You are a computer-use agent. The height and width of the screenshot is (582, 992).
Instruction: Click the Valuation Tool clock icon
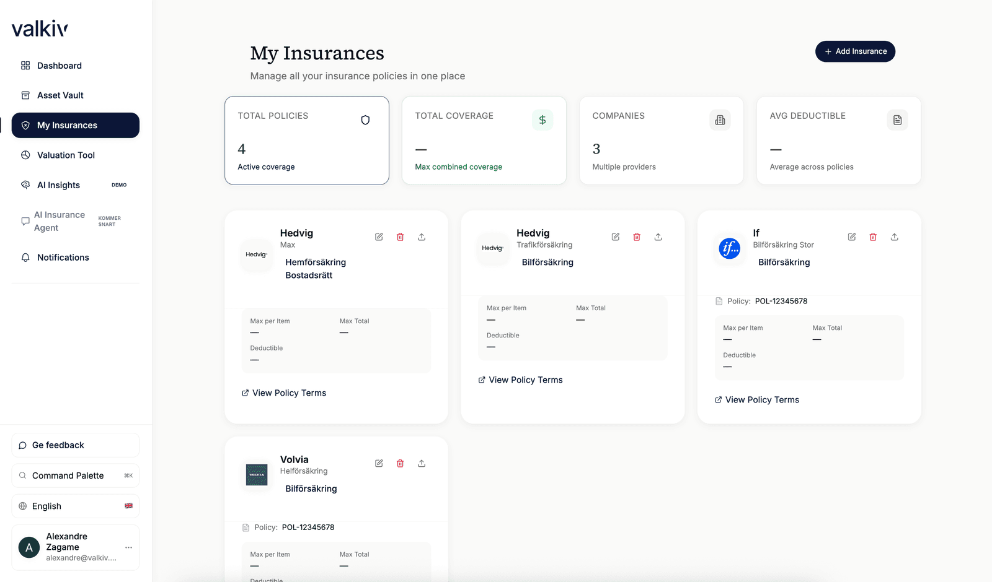click(x=25, y=155)
